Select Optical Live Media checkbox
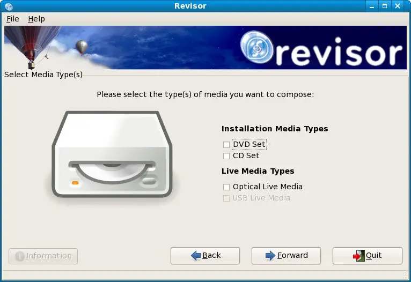This screenshot has width=411, height=282. point(226,187)
